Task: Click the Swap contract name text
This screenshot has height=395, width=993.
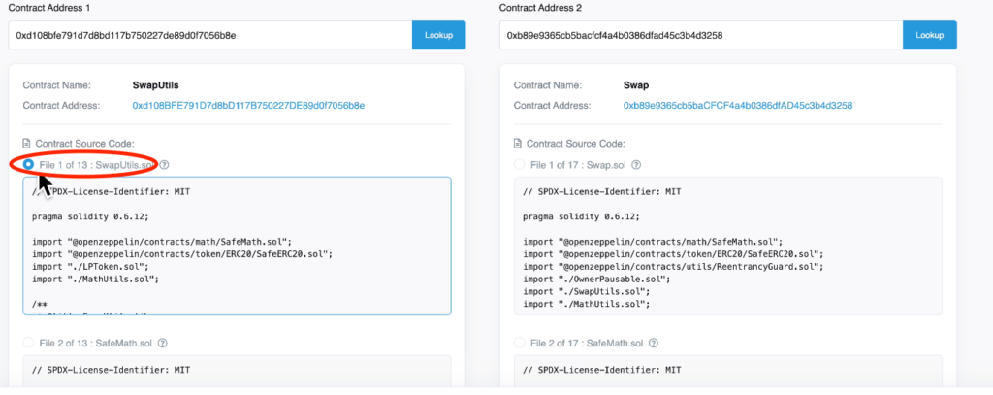Action: pos(636,85)
